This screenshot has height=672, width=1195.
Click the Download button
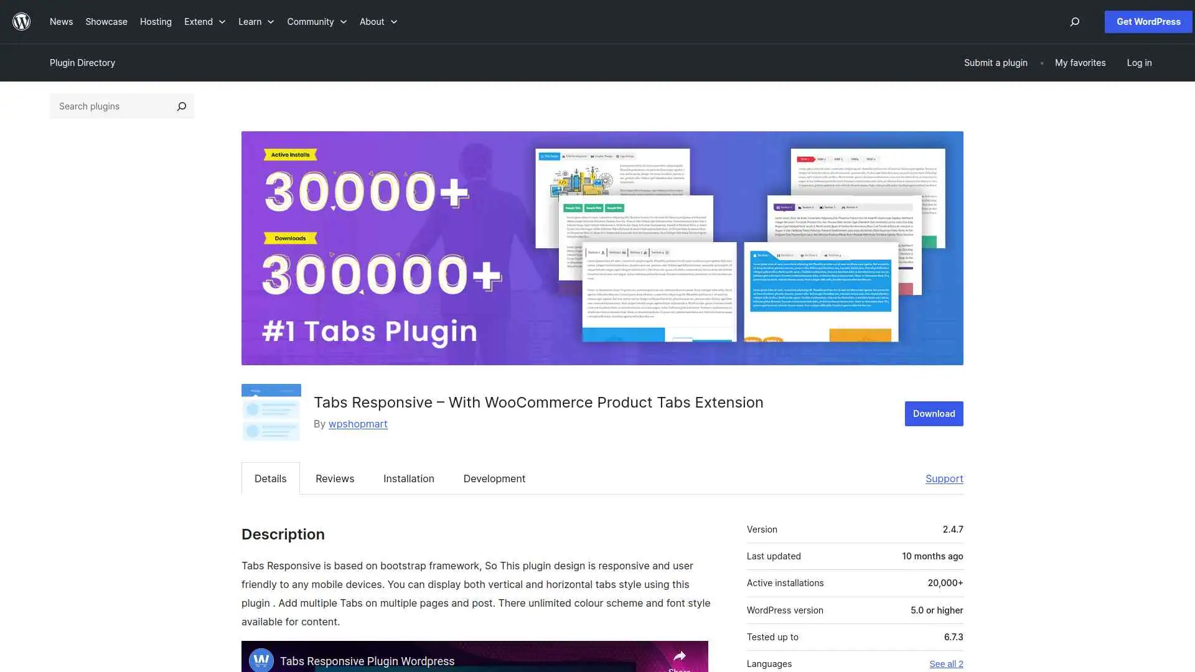click(934, 413)
